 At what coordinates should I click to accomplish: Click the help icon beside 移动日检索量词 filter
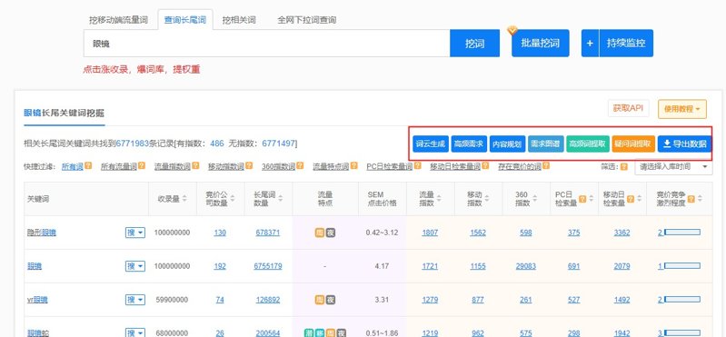click(x=485, y=165)
